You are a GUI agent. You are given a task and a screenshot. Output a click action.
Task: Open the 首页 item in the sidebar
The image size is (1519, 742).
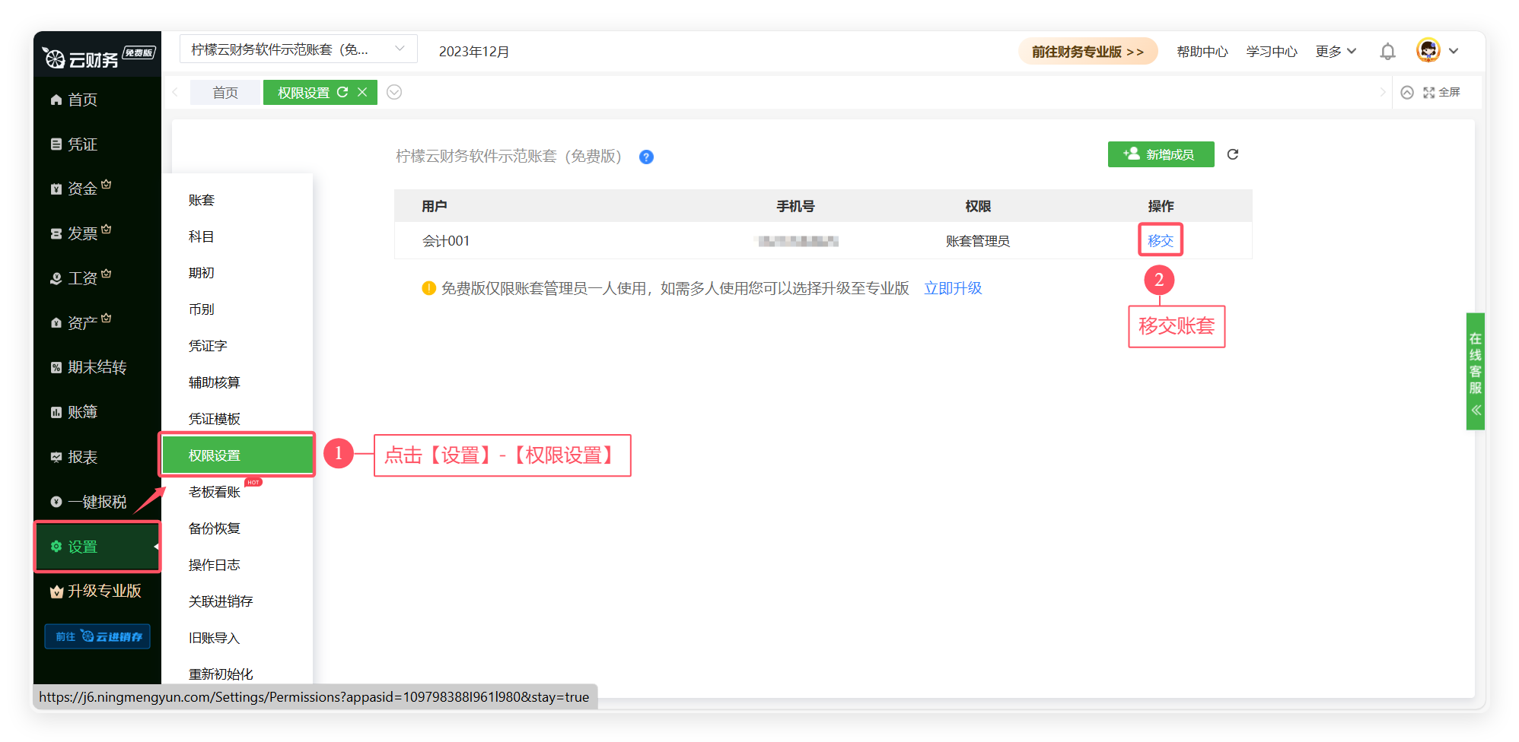[x=82, y=100]
